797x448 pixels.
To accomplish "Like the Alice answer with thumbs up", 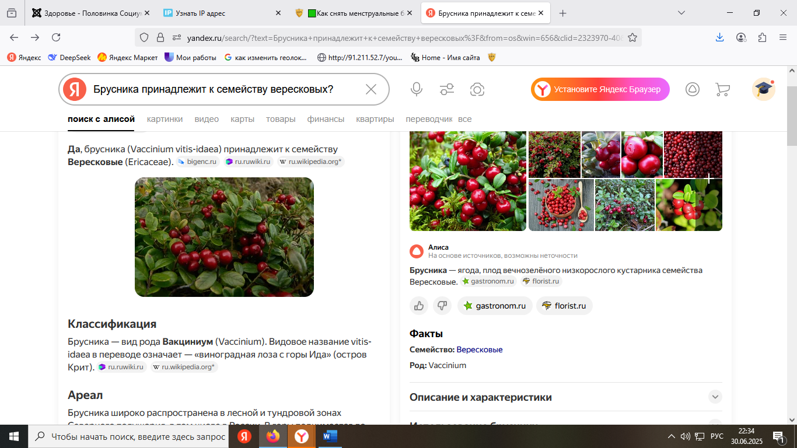I will pos(419,306).
